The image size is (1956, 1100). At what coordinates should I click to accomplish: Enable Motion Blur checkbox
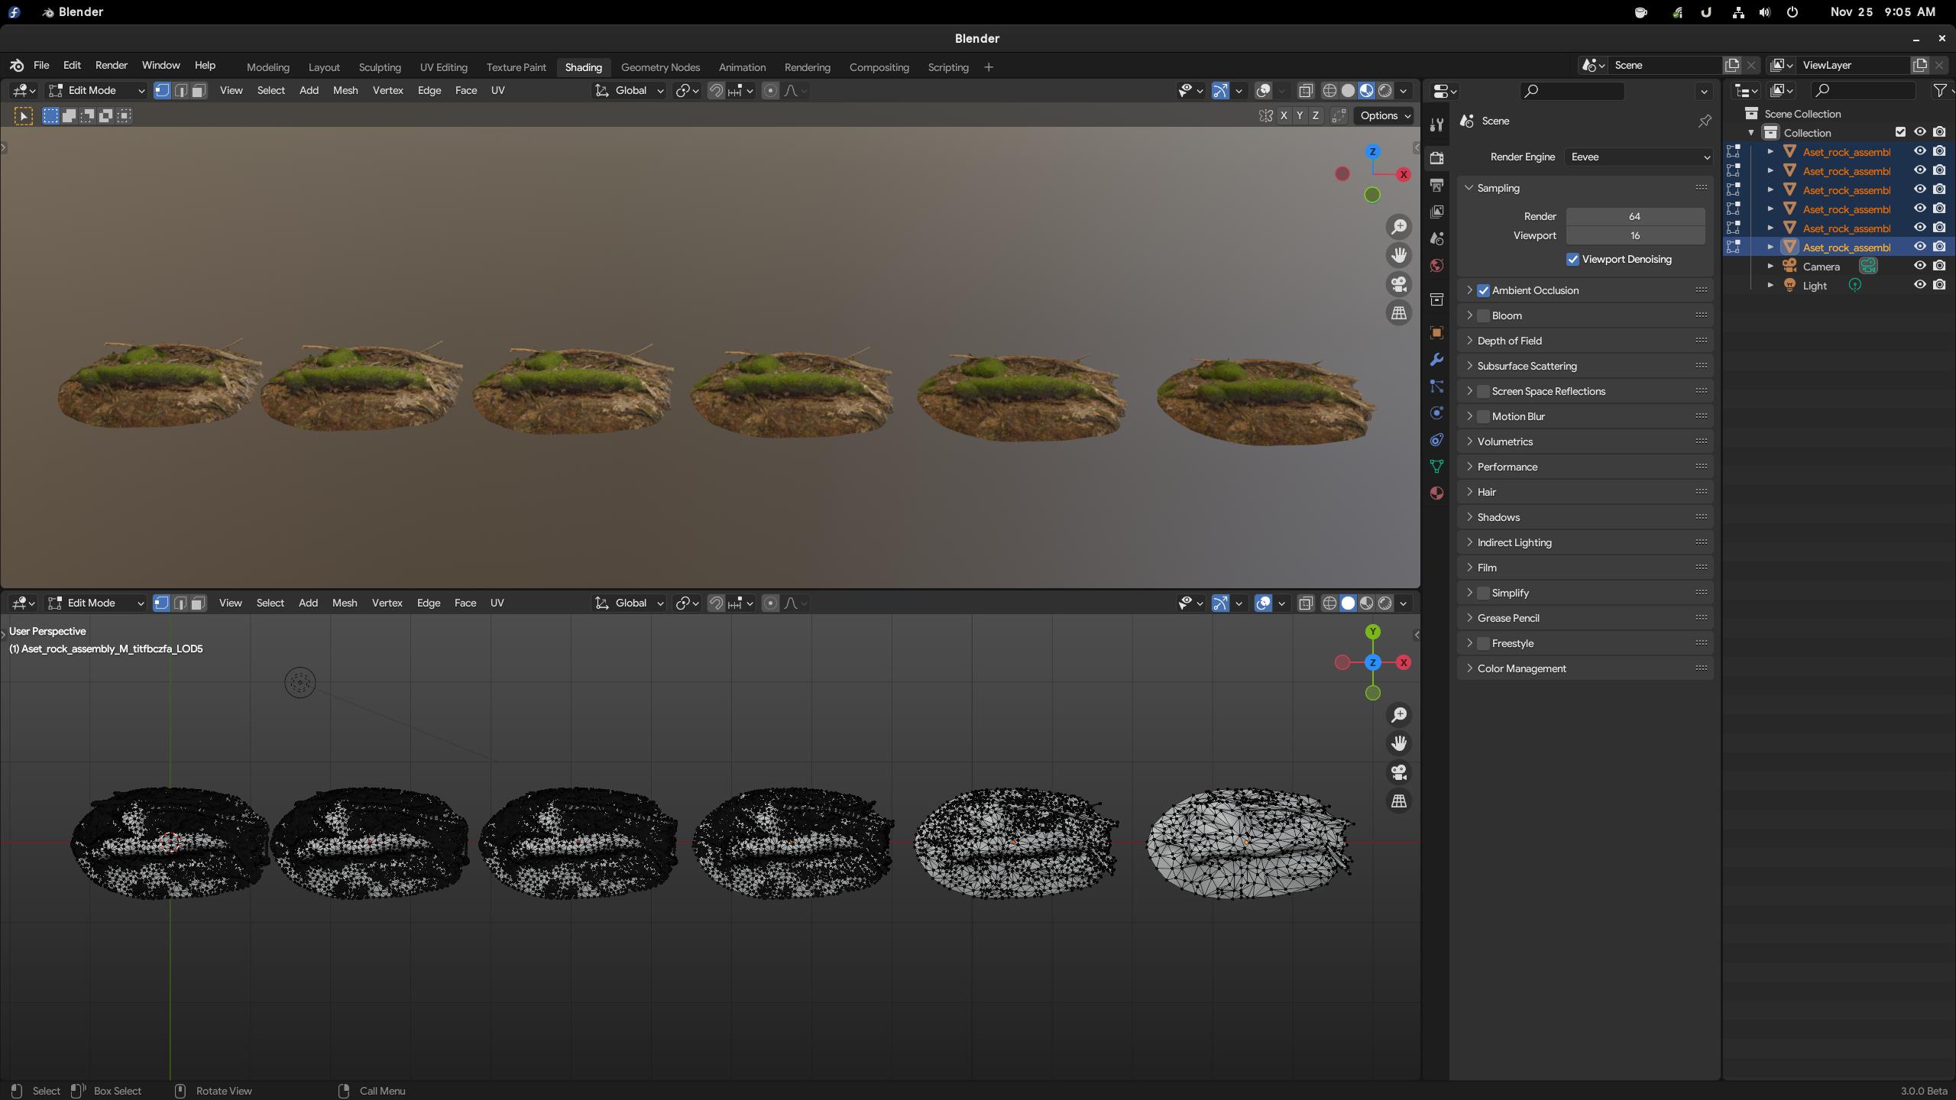[x=1483, y=416]
